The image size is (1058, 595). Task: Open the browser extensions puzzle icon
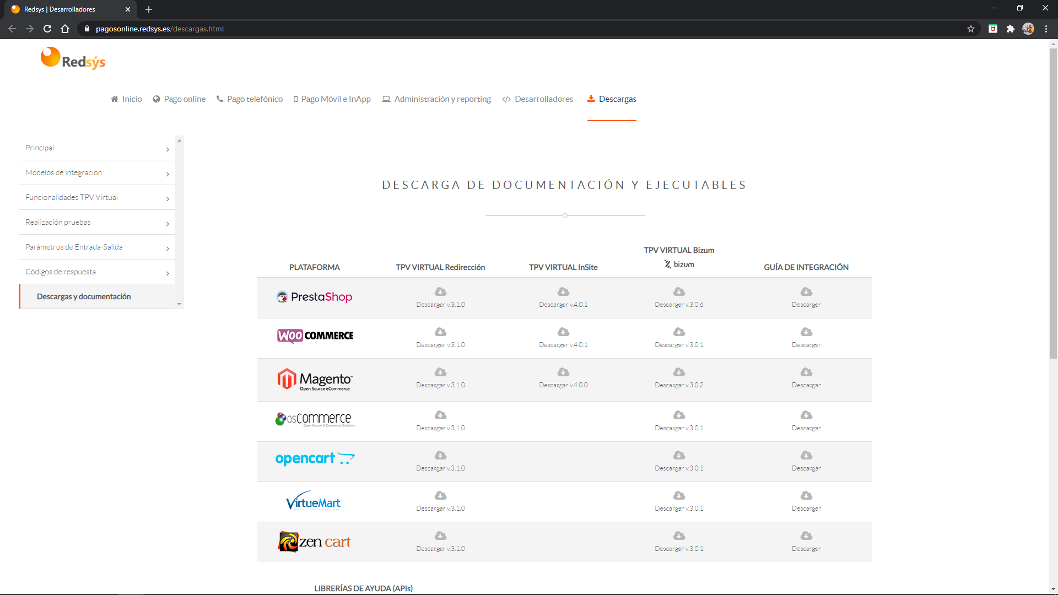tap(1010, 29)
